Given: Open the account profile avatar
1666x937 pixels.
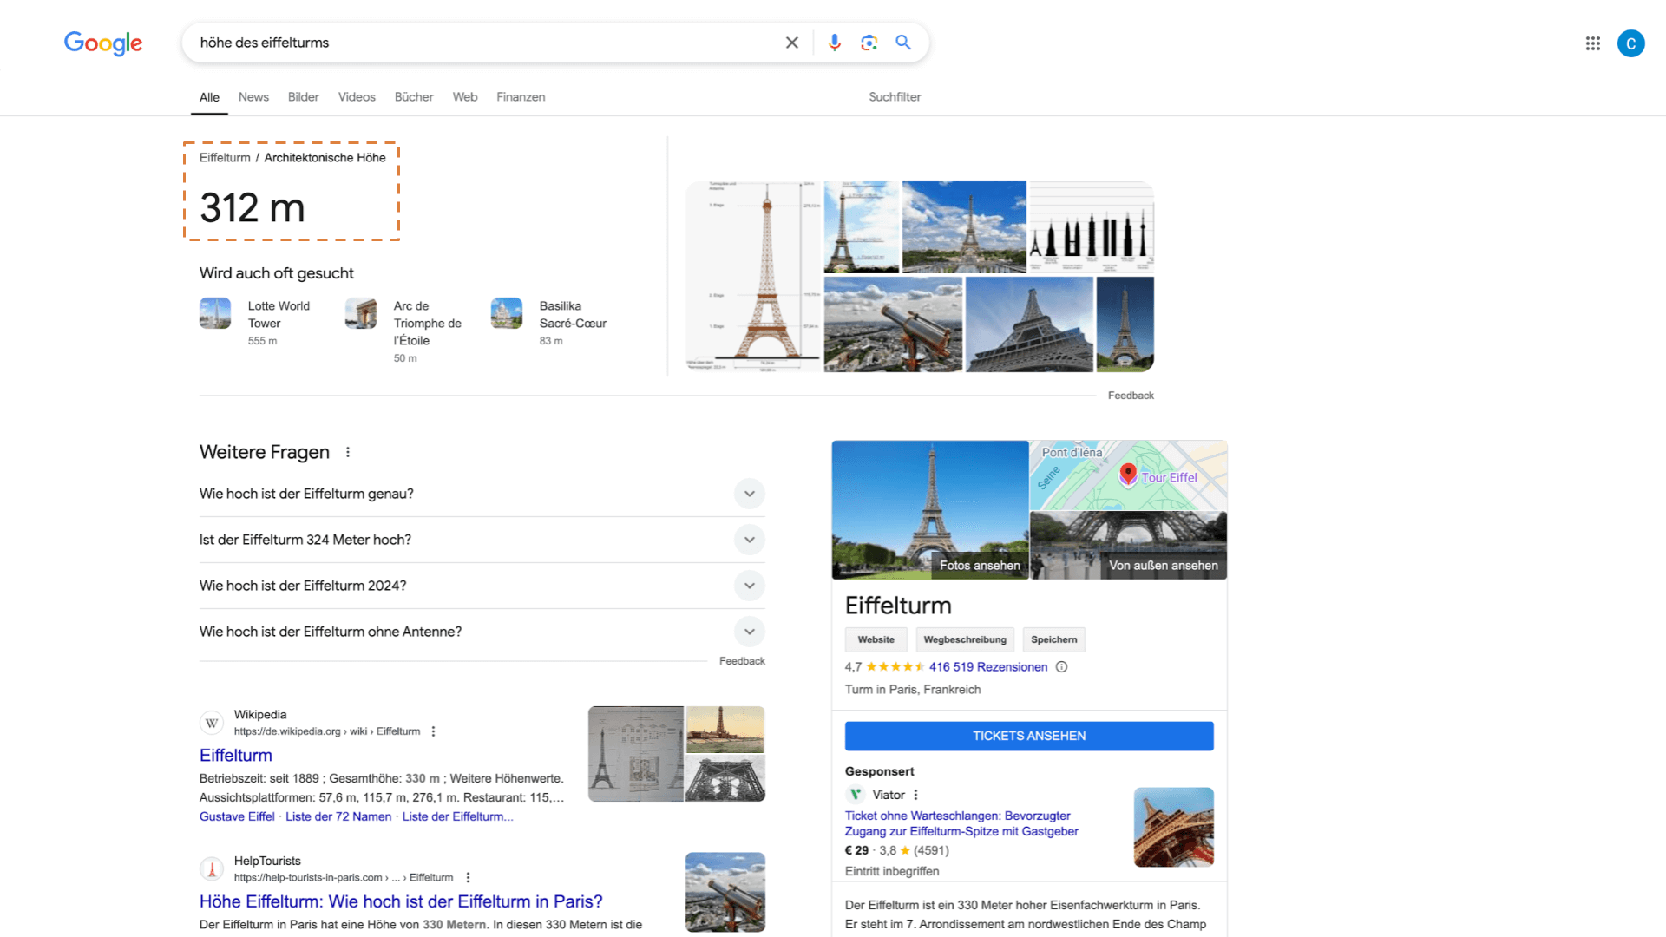Looking at the screenshot, I should coord(1630,43).
